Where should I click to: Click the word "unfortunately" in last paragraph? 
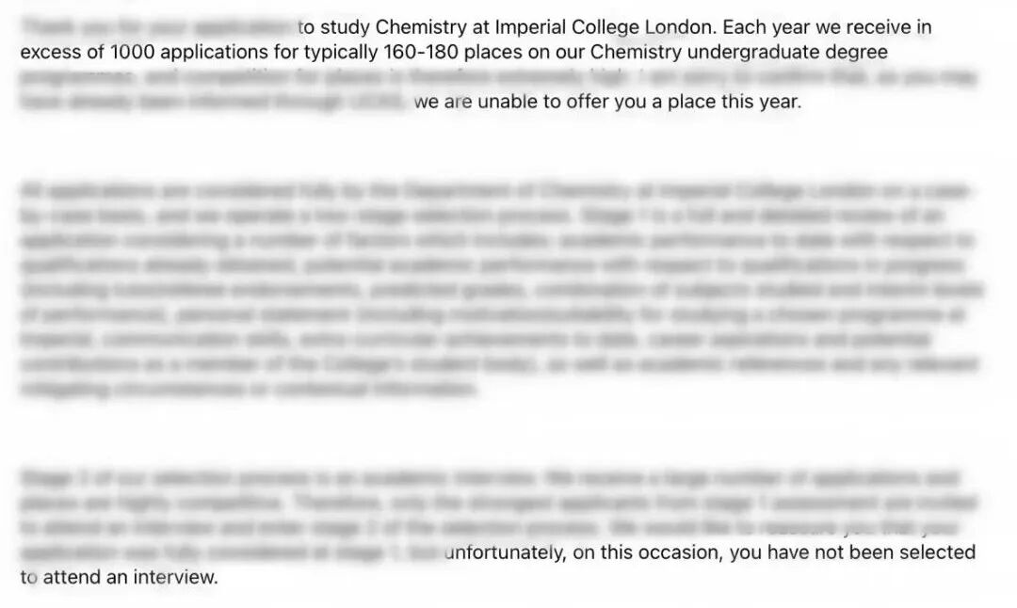tap(505, 552)
